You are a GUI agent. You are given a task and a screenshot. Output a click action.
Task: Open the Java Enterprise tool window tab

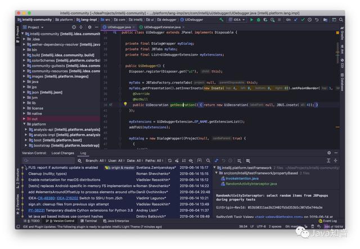click(x=116, y=221)
